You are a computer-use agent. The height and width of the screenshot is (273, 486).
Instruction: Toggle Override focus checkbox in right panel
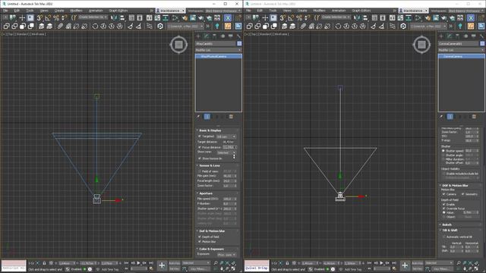pos(443,209)
